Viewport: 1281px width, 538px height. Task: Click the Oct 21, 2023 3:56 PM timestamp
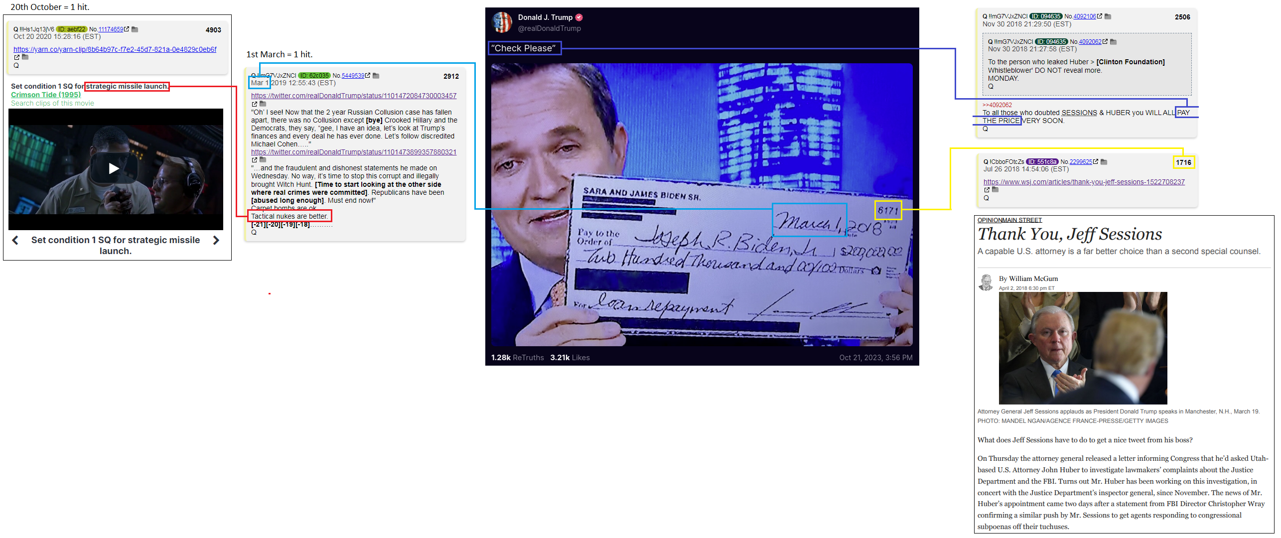pyautogui.click(x=875, y=358)
